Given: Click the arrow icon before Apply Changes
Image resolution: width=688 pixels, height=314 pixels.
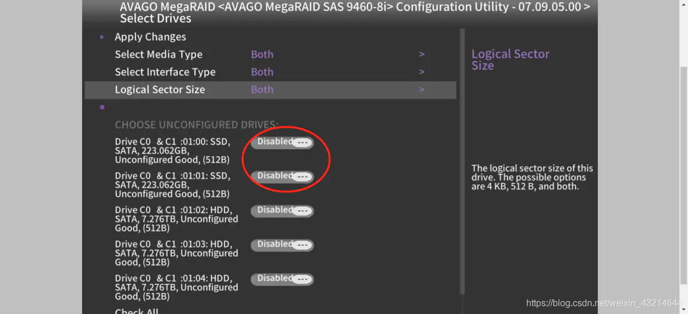Looking at the screenshot, I should pyautogui.click(x=102, y=37).
